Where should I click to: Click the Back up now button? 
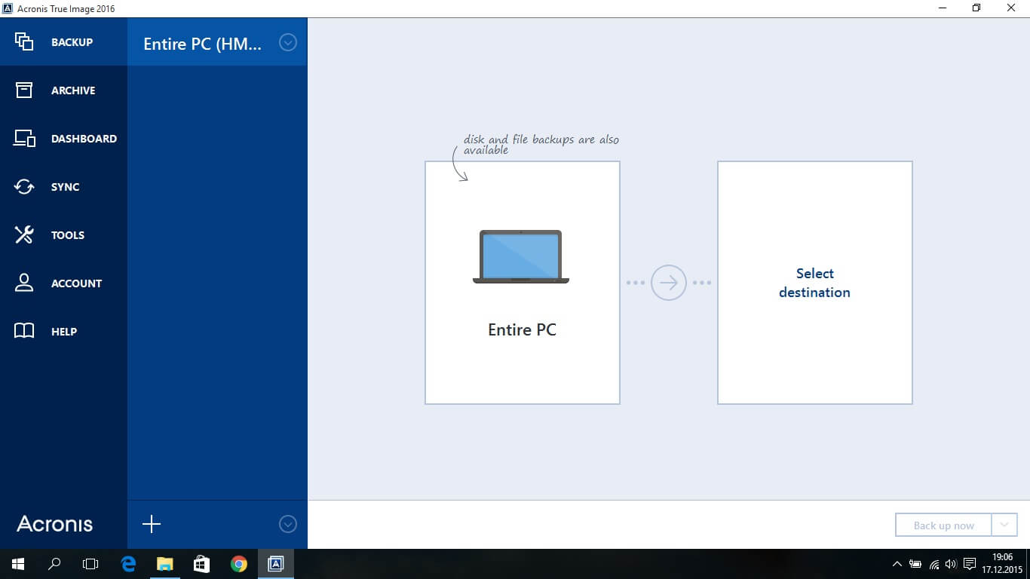[x=943, y=525]
